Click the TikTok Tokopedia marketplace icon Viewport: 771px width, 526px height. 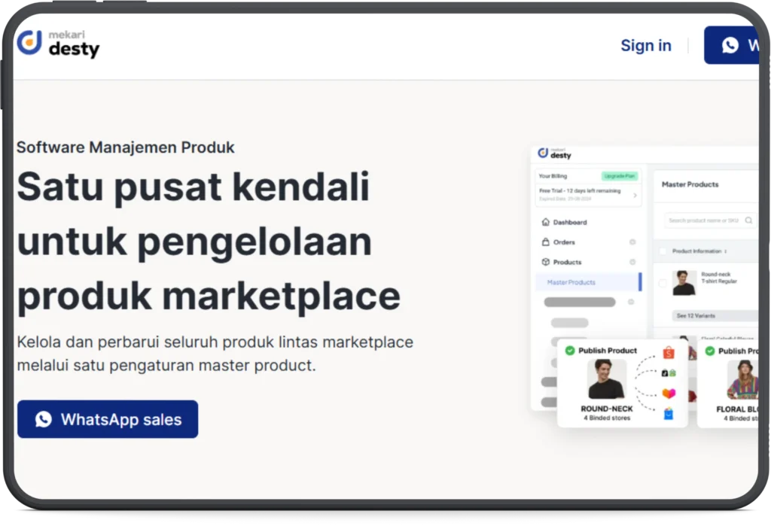click(x=669, y=373)
